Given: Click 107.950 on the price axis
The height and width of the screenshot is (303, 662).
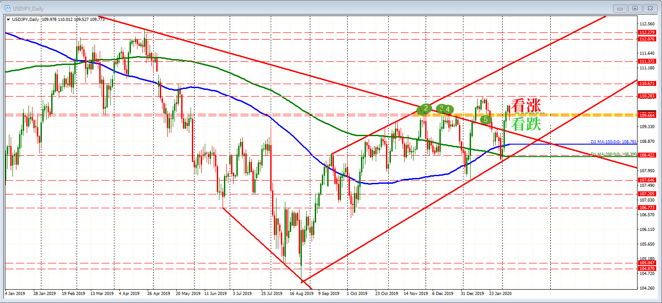Looking at the screenshot, I should click(x=647, y=170).
